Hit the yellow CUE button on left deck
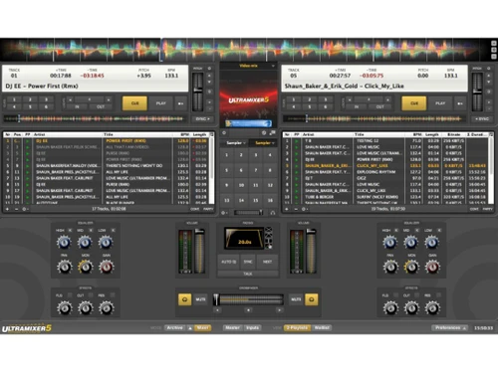Image resolution: width=498 pixels, height=373 pixels. click(x=134, y=103)
